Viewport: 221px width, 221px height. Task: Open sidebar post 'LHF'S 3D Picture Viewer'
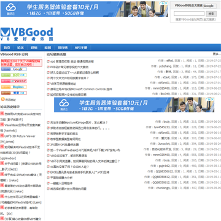click(18, 139)
